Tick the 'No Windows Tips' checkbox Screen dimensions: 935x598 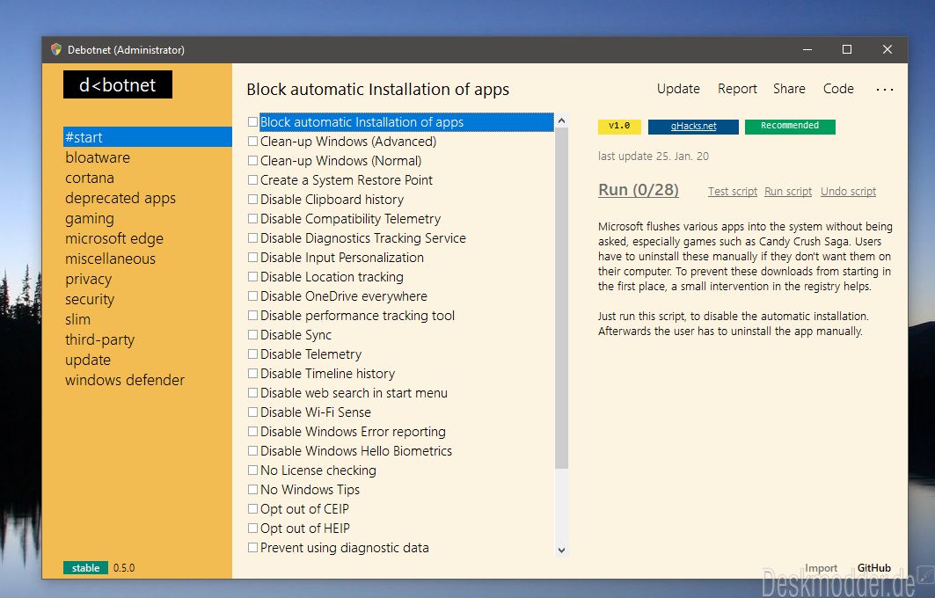click(252, 490)
